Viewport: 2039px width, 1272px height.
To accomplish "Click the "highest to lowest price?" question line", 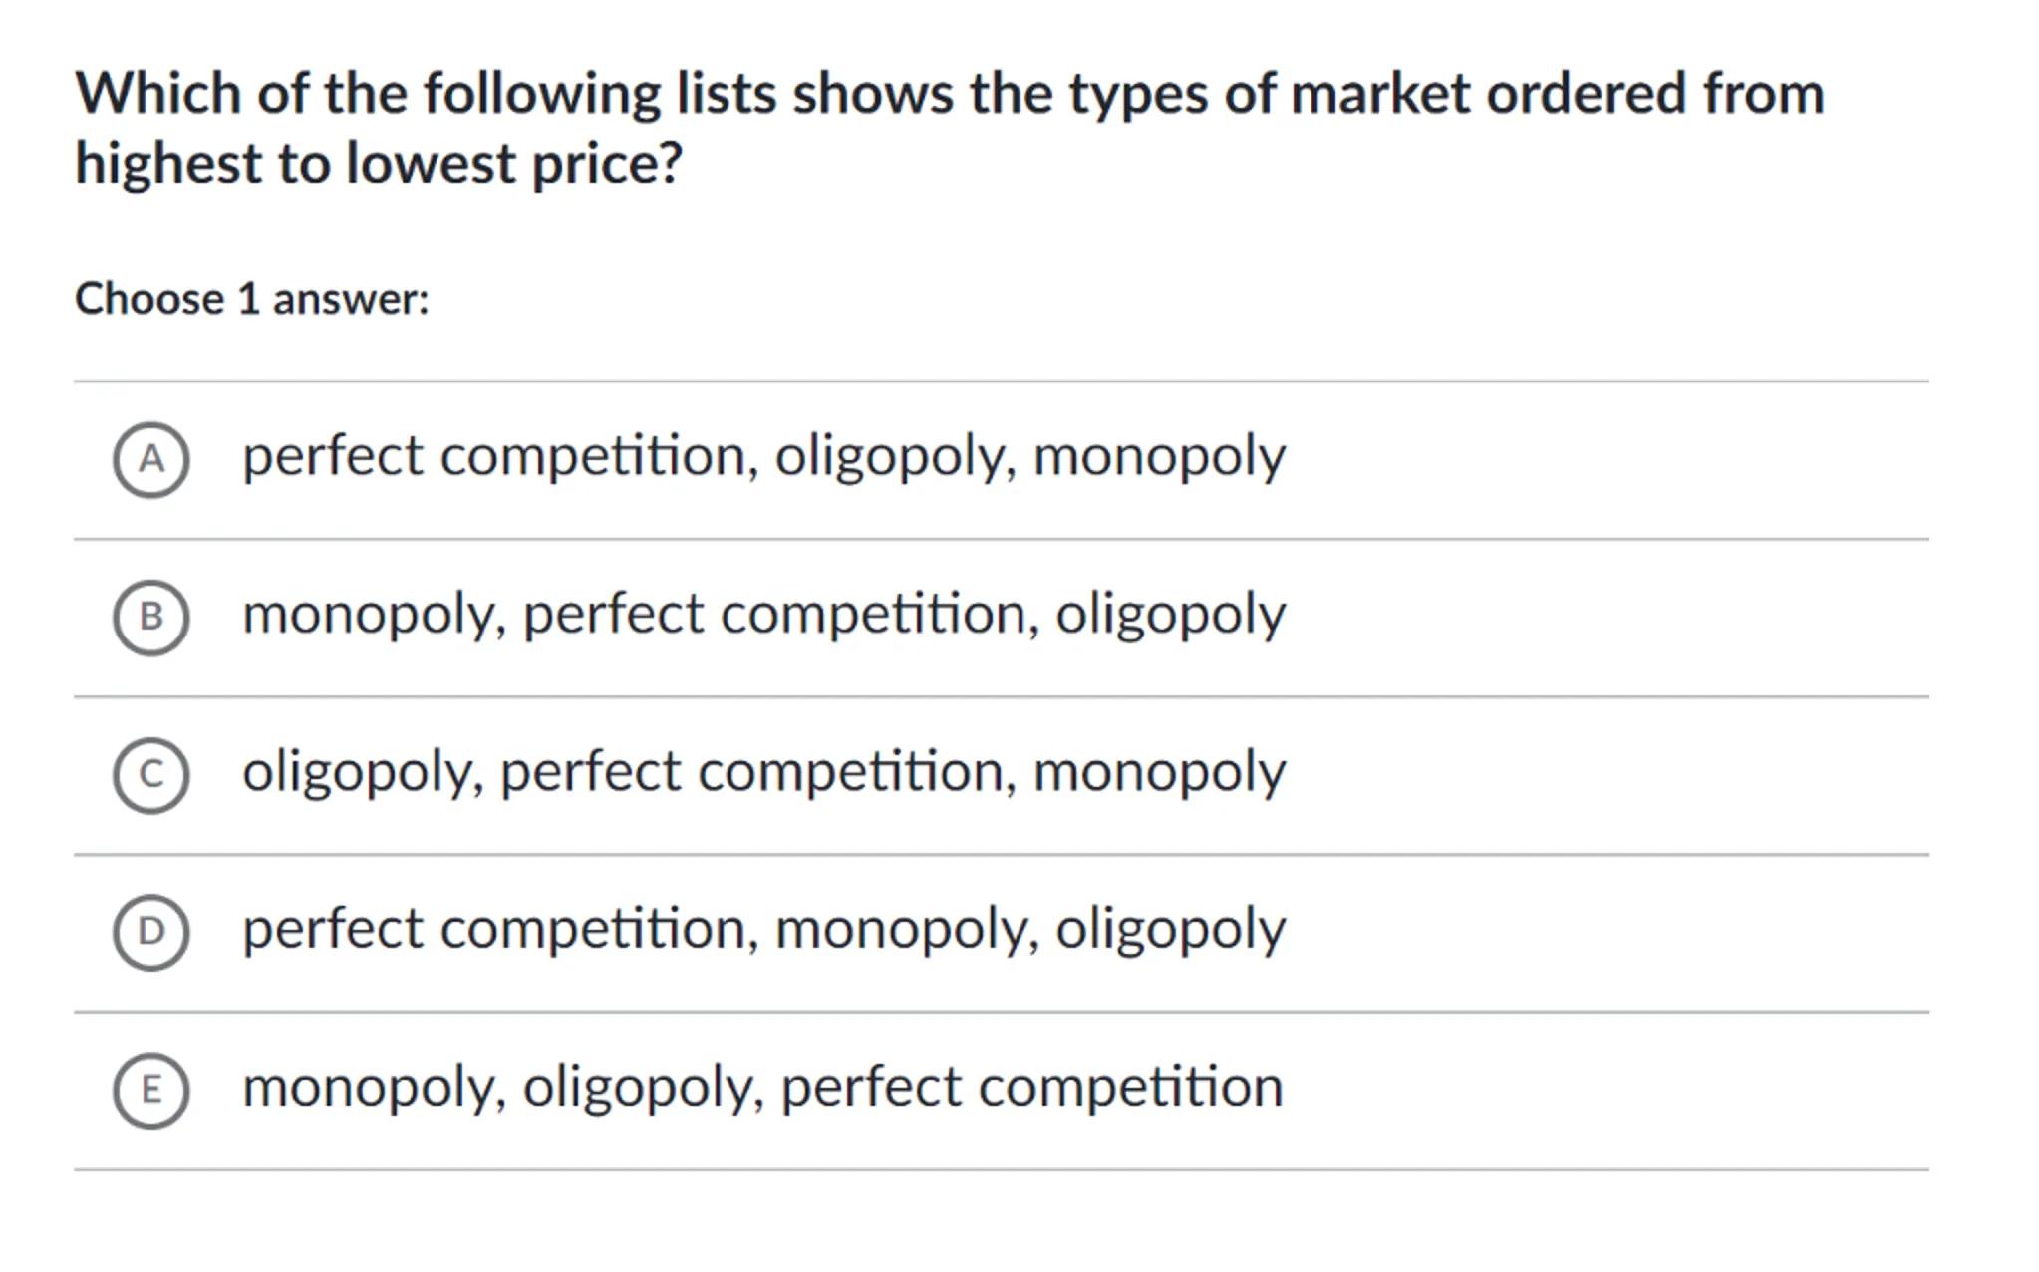I will coord(378,163).
